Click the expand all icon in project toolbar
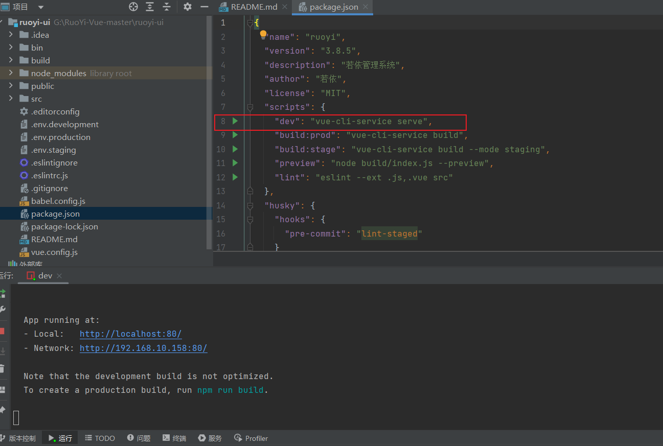Screen dimensions: 663x446 pyautogui.click(x=150, y=7)
